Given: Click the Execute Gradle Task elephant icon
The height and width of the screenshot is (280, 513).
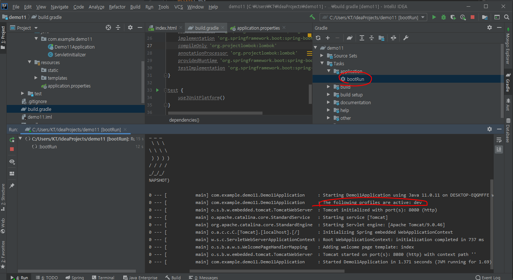Looking at the screenshot, I should click(349, 38).
